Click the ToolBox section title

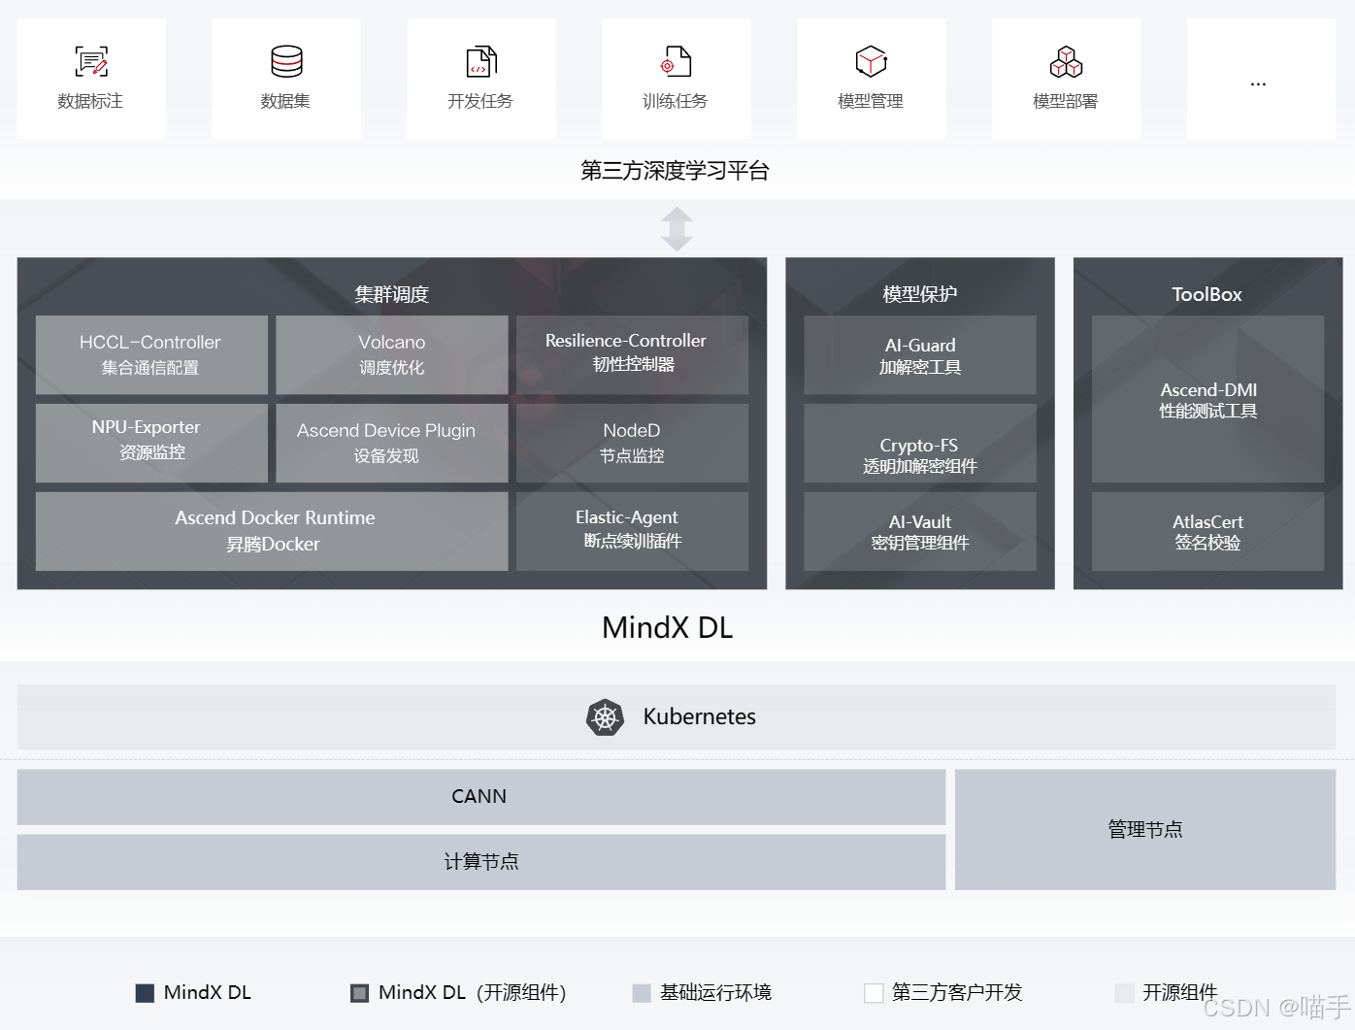(1207, 294)
